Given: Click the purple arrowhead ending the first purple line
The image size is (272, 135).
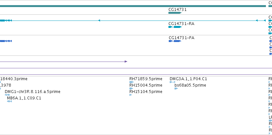Looking at the screenshot, I should point(126,62).
